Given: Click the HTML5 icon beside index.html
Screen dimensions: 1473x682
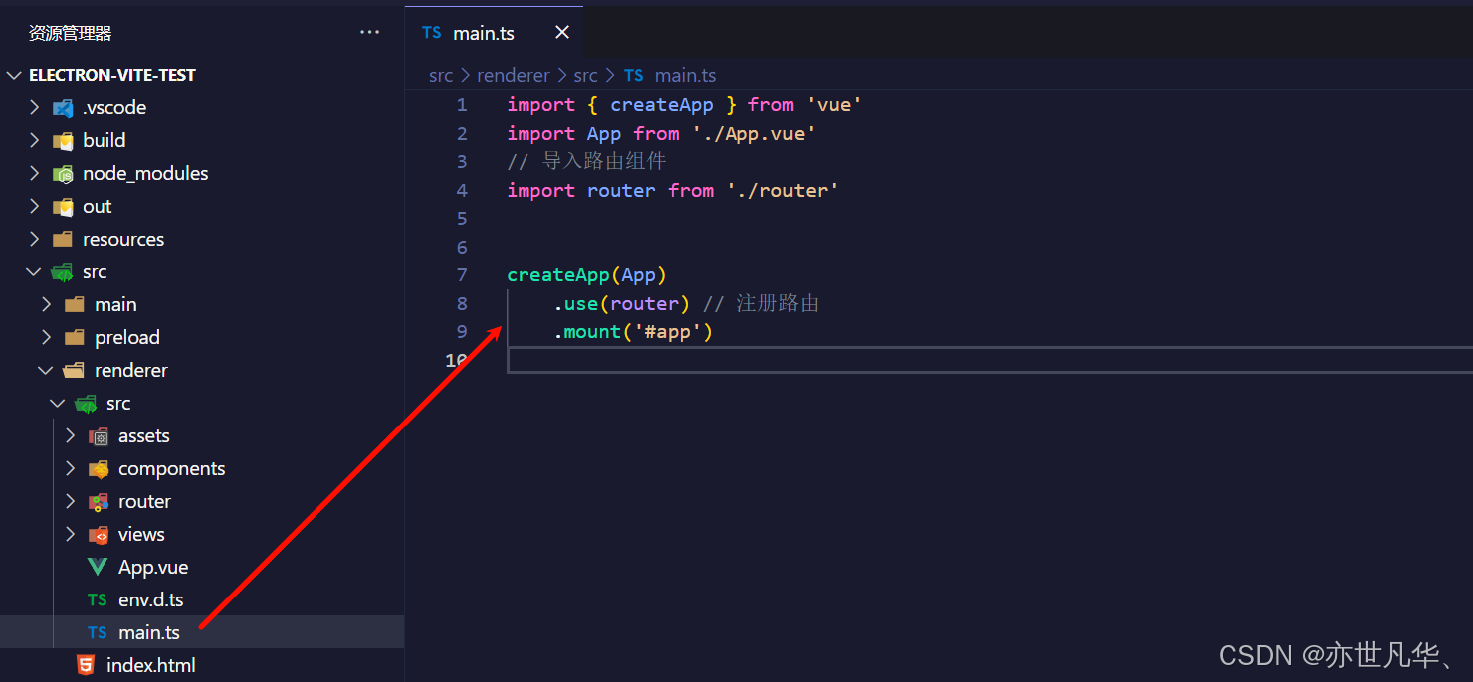Looking at the screenshot, I should pos(87,665).
